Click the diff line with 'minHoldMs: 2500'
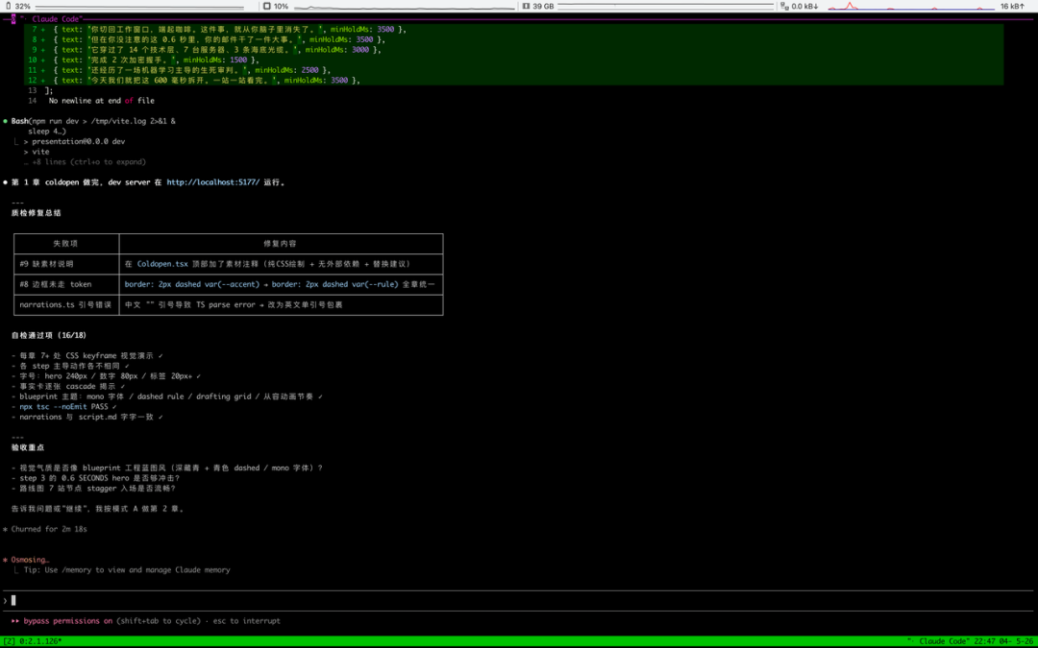The height and width of the screenshot is (648, 1038). point(513,70)
